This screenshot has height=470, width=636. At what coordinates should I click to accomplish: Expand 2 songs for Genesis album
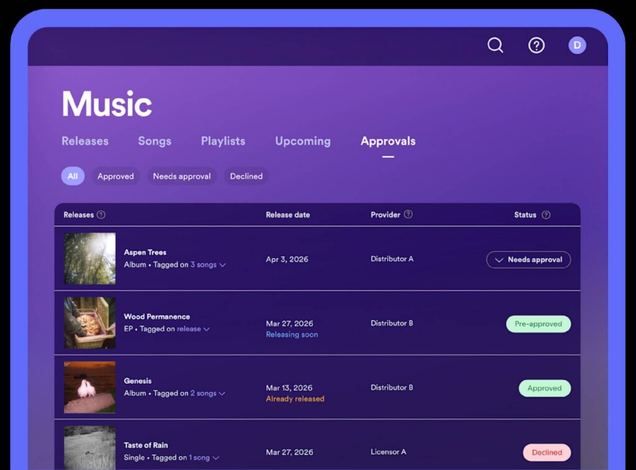(x=207, y=394)
